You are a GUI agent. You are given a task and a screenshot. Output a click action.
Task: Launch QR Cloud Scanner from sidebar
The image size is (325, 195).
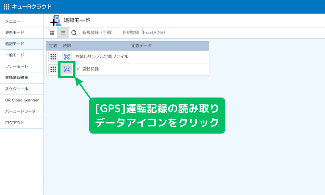tap(22, 100)
